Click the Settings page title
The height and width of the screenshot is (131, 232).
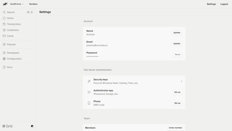click(45, 12)
